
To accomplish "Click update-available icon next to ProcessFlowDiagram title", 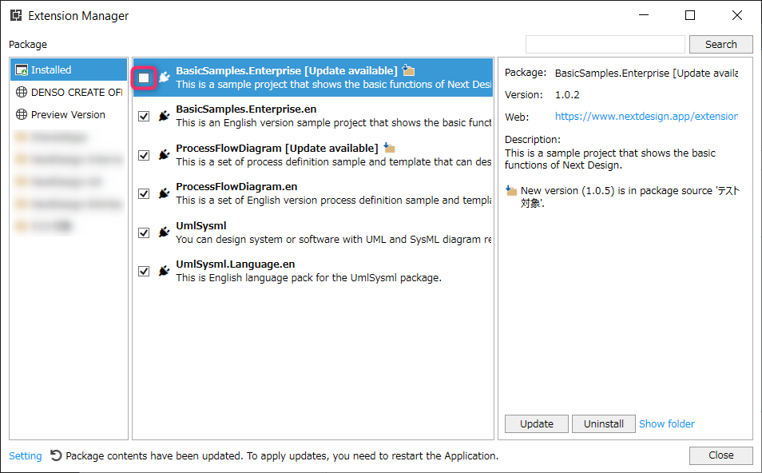I will (389, 147).
